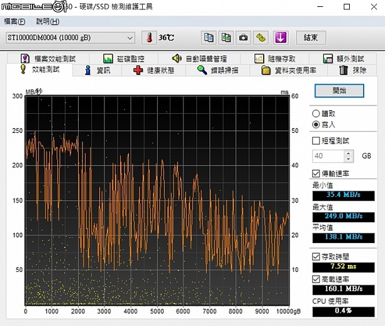Click the Folder Usage folder icon
This screenshot has width=385, height=326.
click(265, 70)
